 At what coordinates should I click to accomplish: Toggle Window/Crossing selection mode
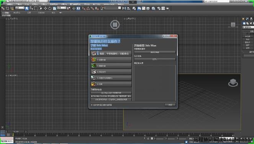(40, 8)
